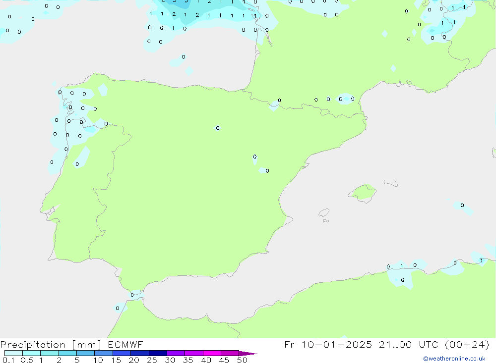
Task: Click the legend arrow tip above 50
Action: coord(250,354)
